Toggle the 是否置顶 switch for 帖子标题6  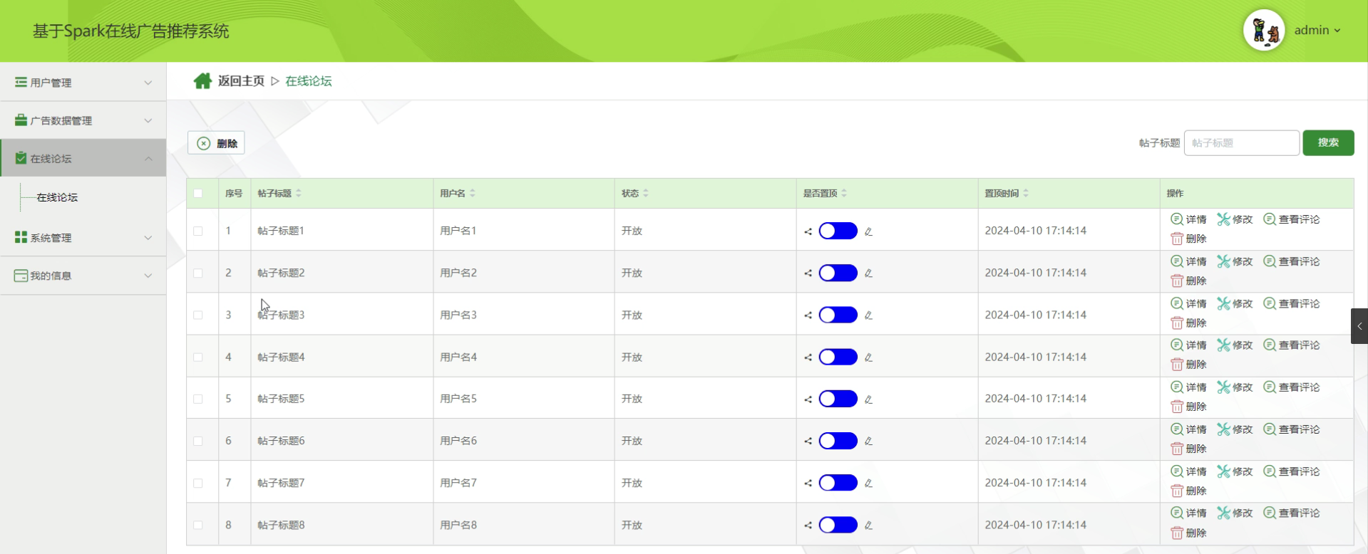(838, 441)
